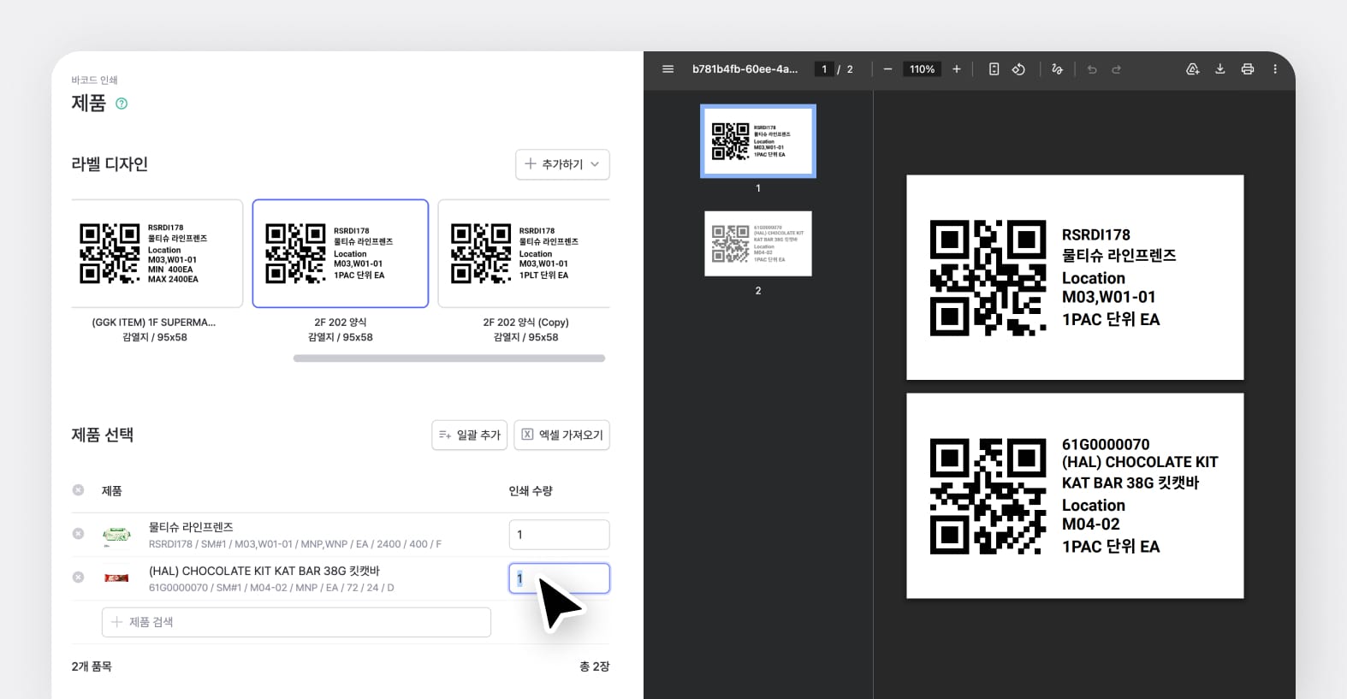Select the draw annotation tool icon
This screenshot has height=699, width=1347.
coord(1058,69)
